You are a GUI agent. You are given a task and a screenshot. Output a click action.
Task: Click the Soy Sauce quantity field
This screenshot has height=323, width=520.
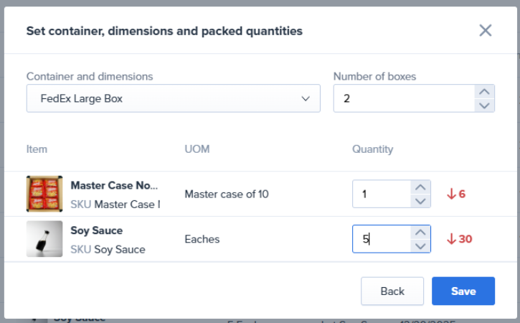(382, 239)
